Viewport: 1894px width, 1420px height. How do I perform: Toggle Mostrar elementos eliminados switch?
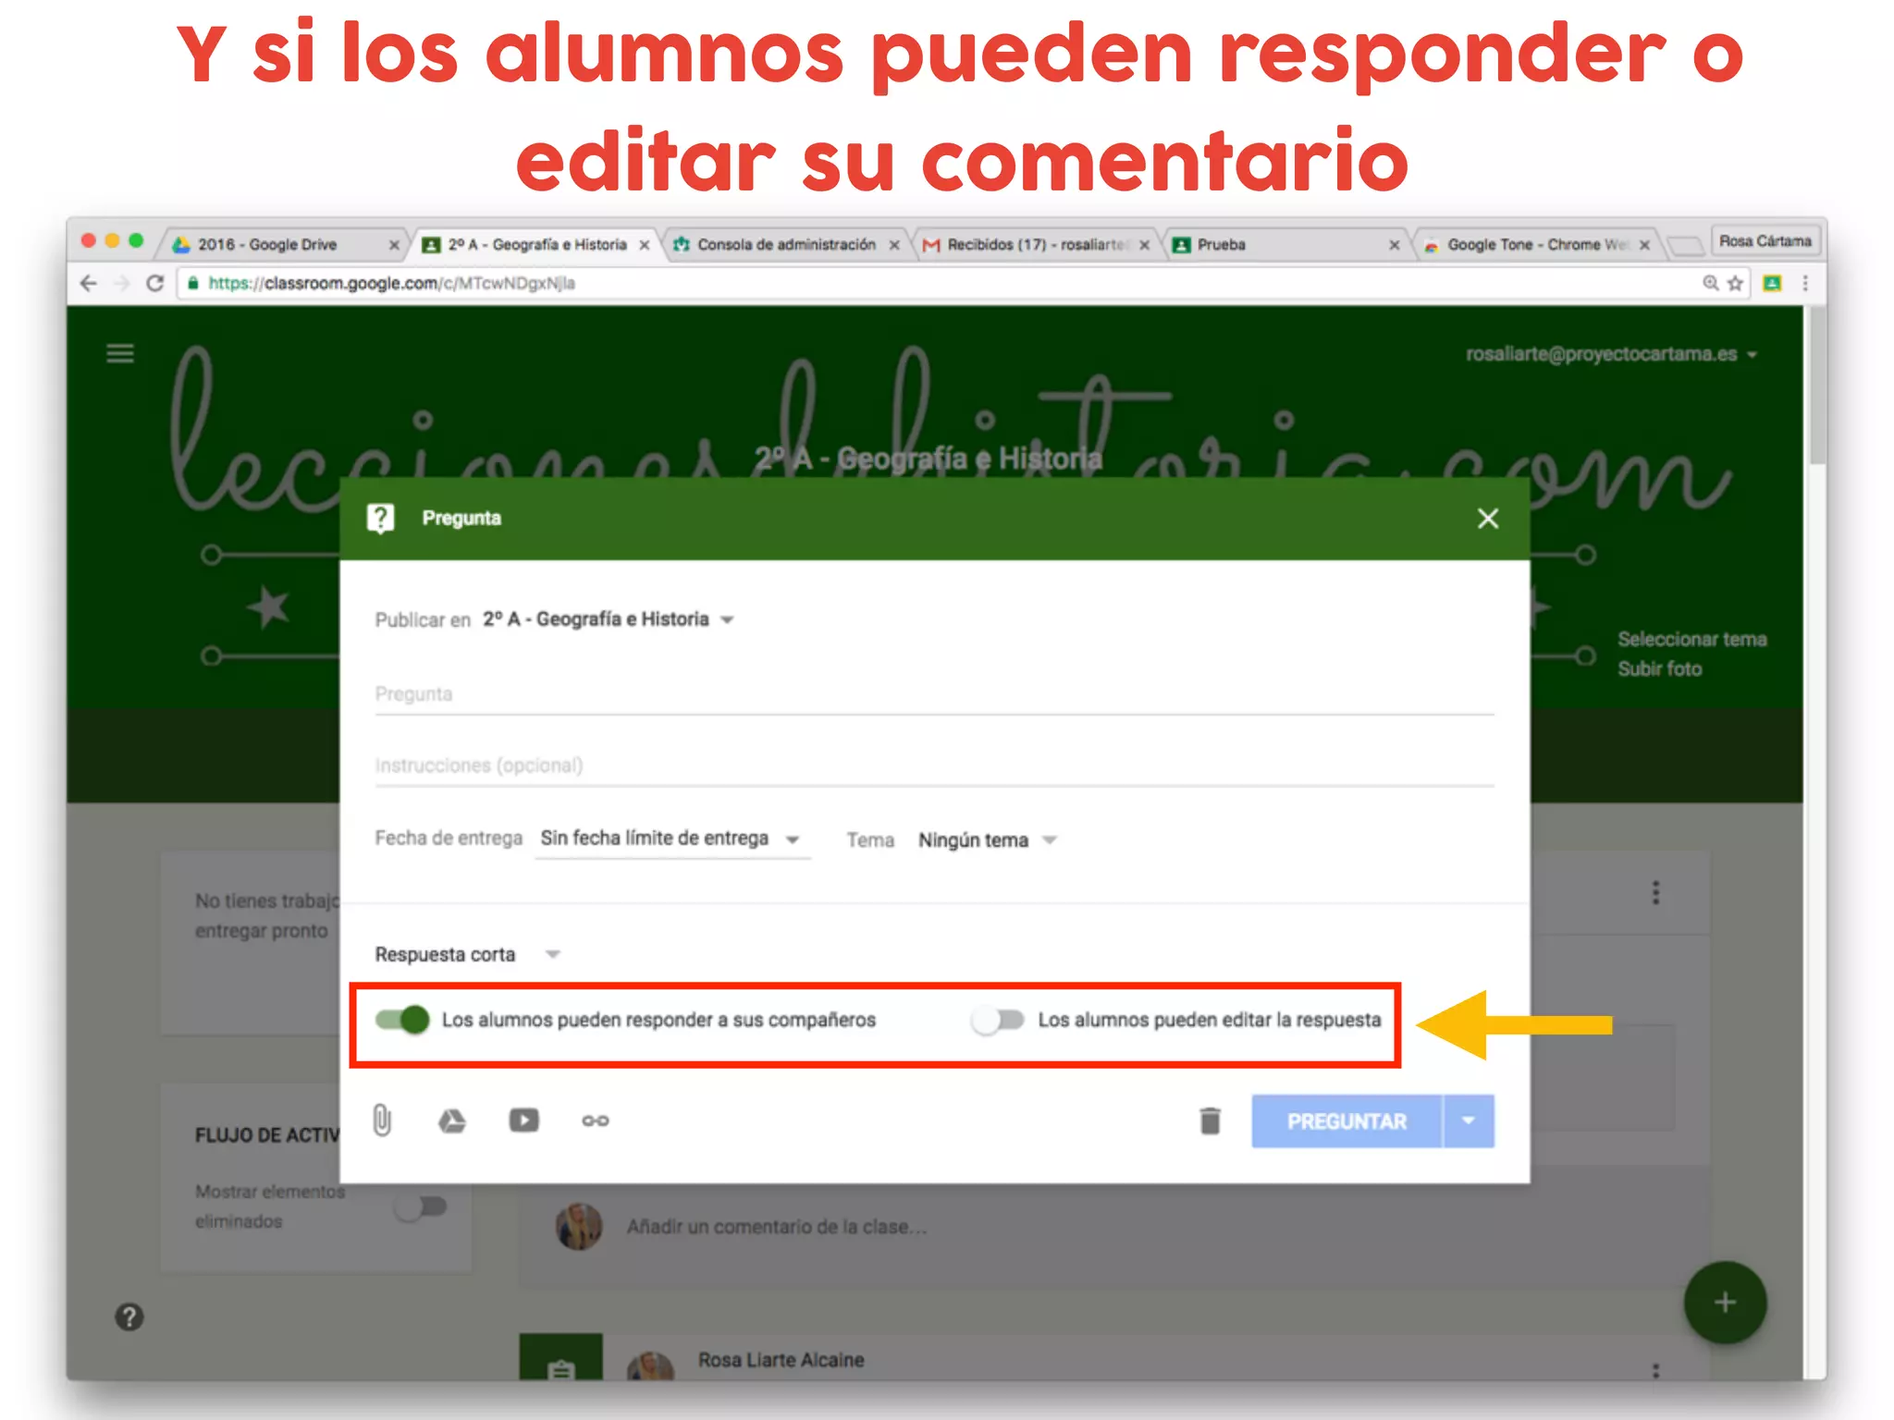pyautogui.click(x=421, y=1206)
